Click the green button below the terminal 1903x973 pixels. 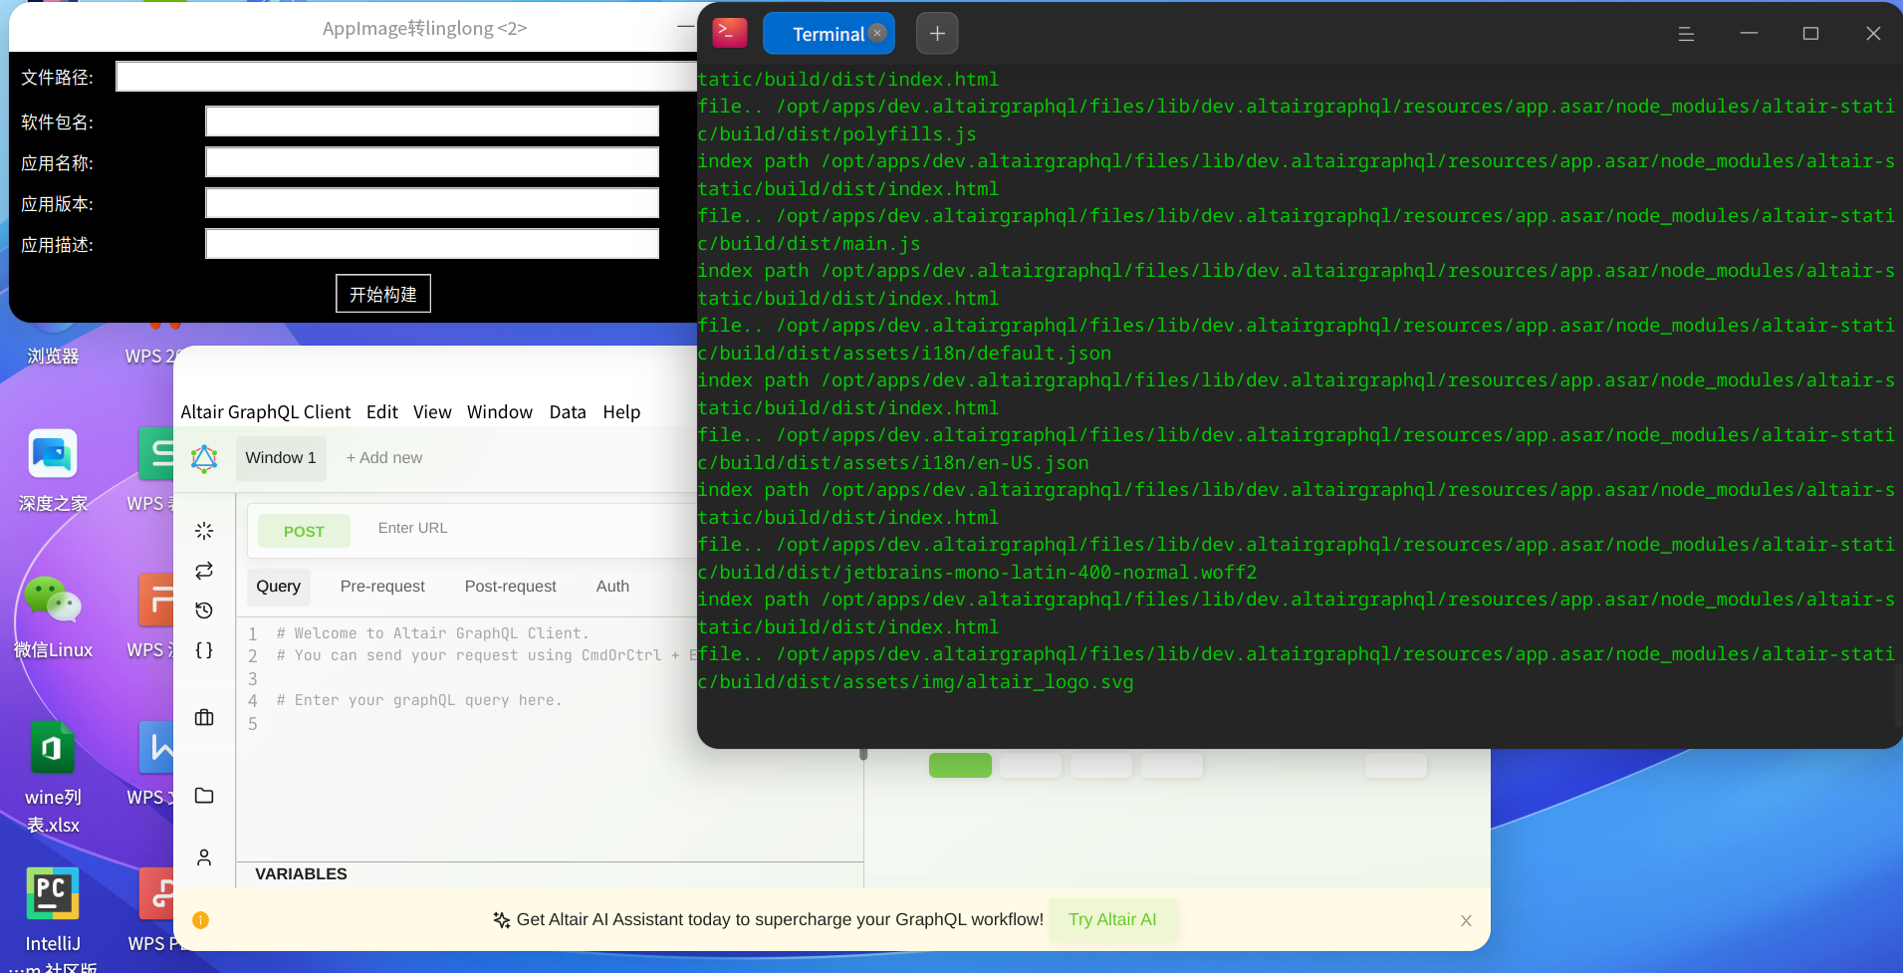(x=960, y=765)
